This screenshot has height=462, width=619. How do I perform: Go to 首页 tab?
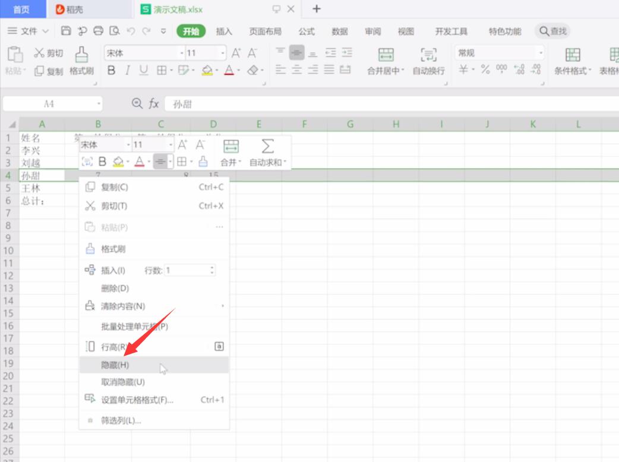pos(22,9)
